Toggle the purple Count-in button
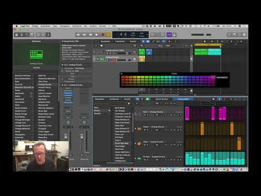 click(169, 34)
